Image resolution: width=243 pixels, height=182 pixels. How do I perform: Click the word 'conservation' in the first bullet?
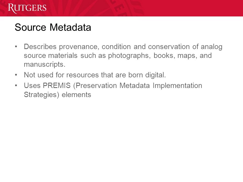(169, 47)
